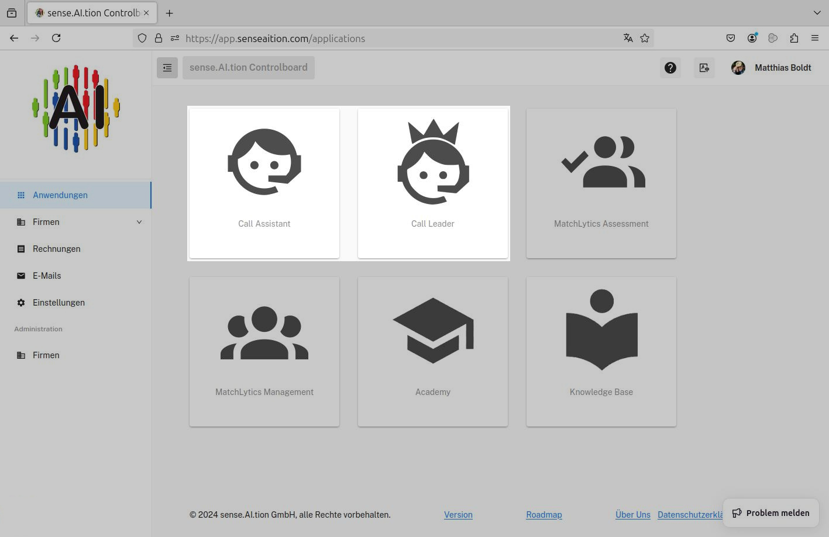Click the MatchLytics Assessment label
The image size is (829, 537).
pyautogui.click(x=601, y=224)
